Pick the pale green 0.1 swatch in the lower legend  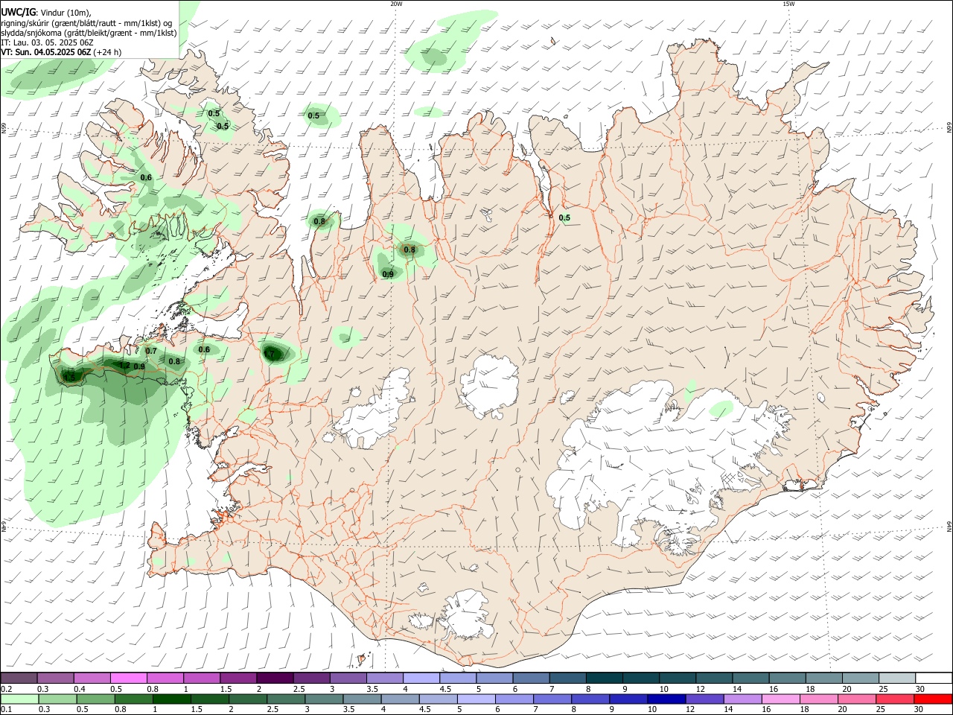click(19, 699)
